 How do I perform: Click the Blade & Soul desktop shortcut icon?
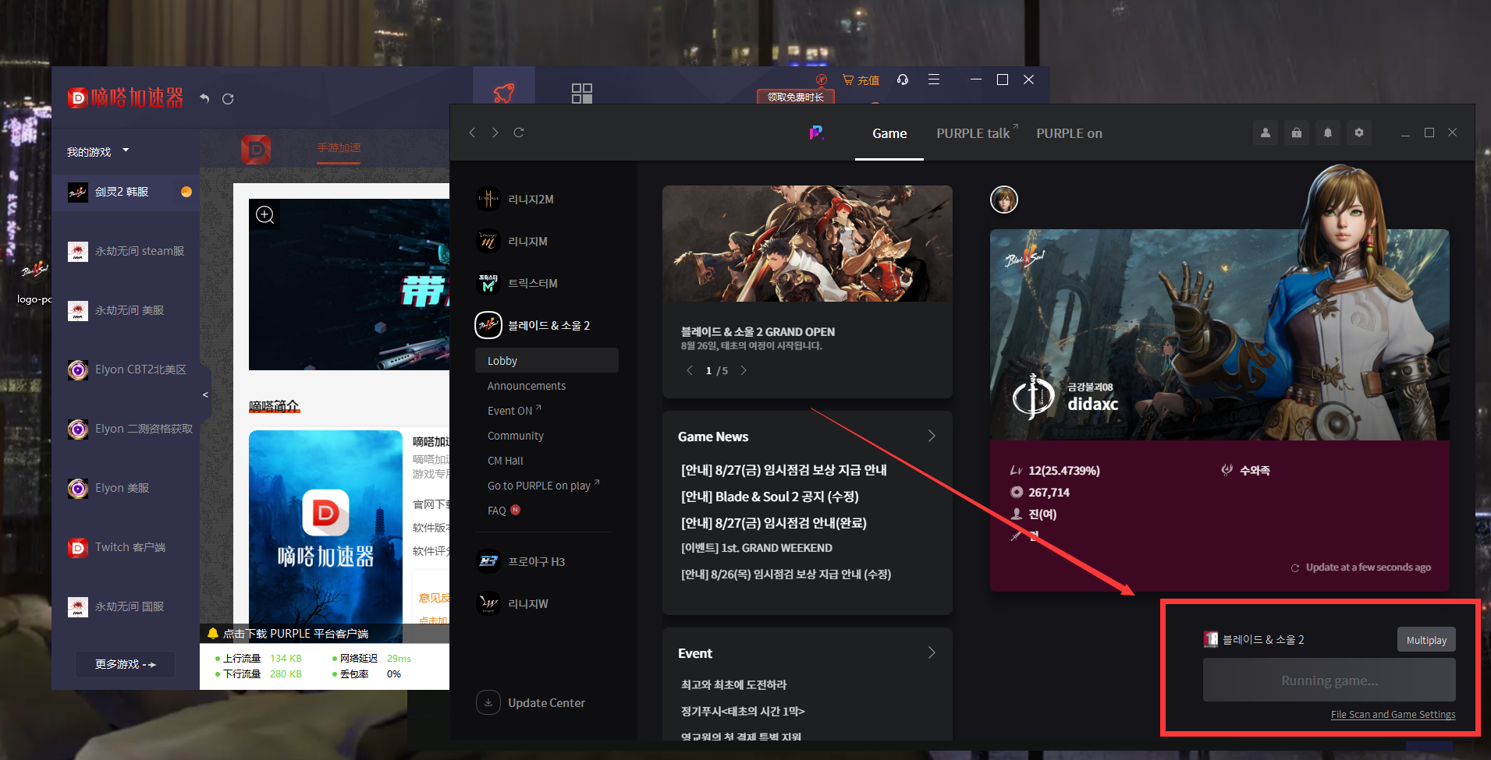pyautogui.click(x=34, y=271)
